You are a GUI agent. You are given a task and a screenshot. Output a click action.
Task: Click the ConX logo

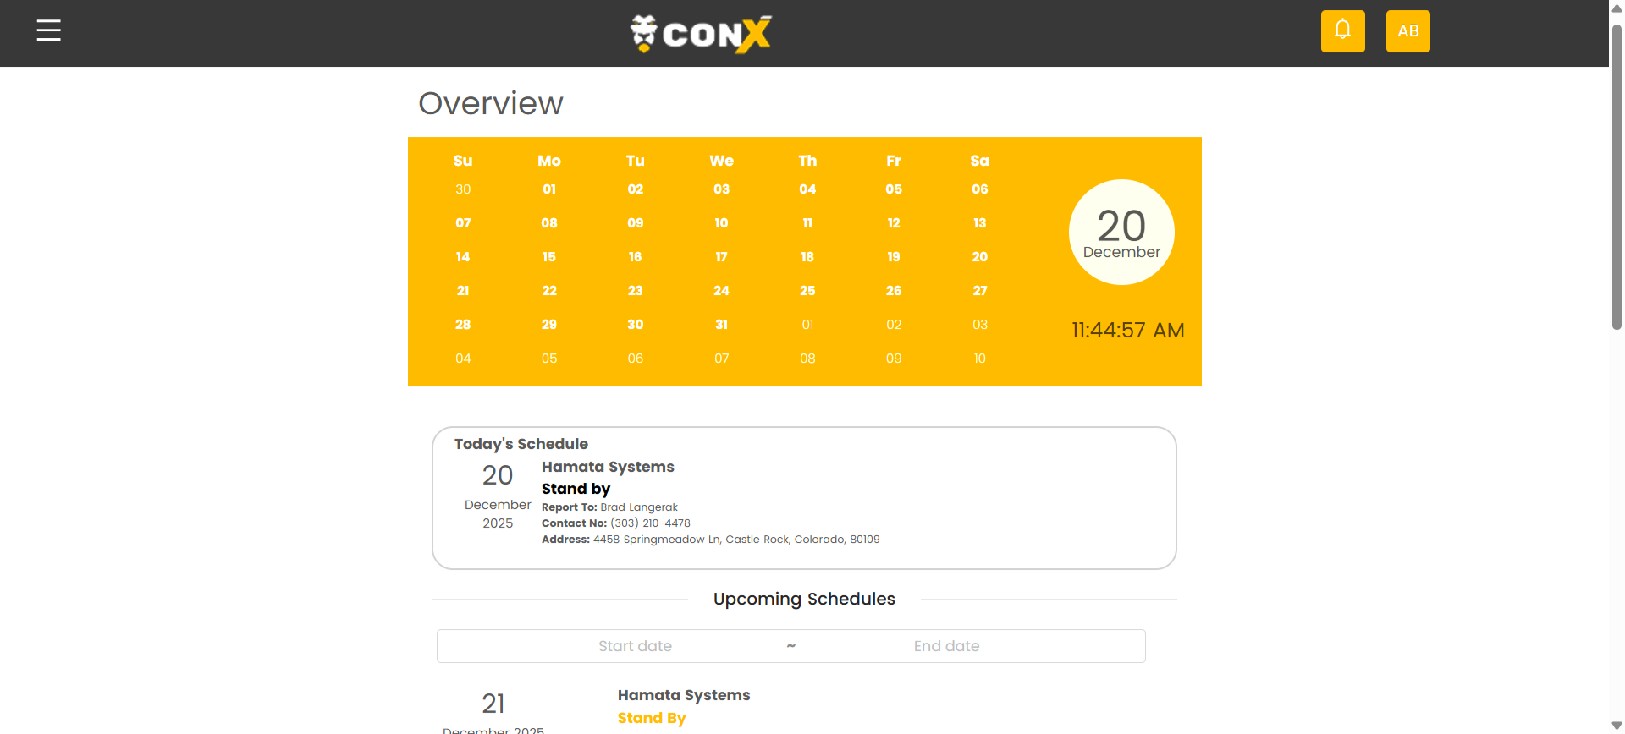point(701,34)
